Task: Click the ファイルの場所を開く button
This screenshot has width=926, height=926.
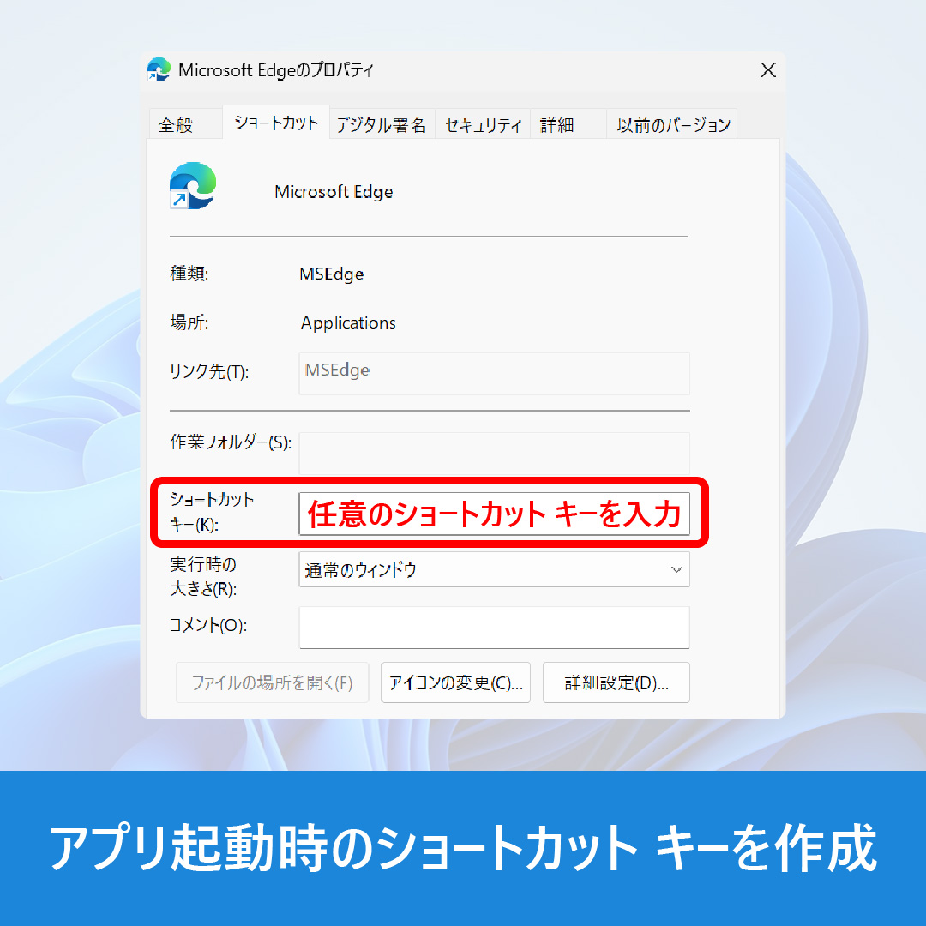Action: (x=273, y=682)
